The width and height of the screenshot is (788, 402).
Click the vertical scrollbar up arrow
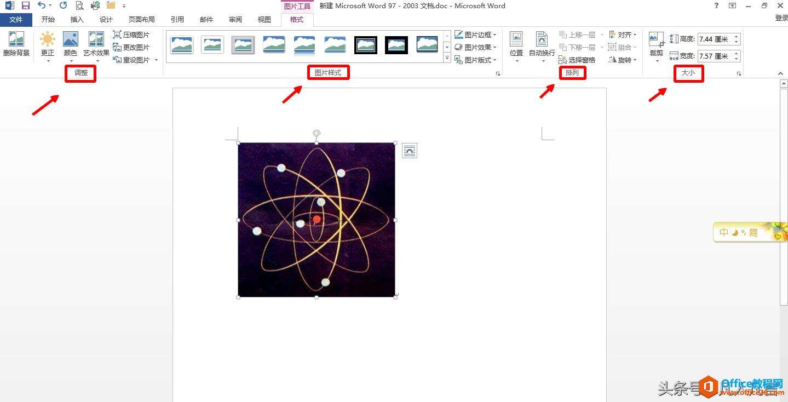pyautogui.click(x=784, y=84)
